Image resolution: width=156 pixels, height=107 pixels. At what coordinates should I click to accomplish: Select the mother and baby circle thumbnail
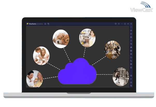(41, 56)
